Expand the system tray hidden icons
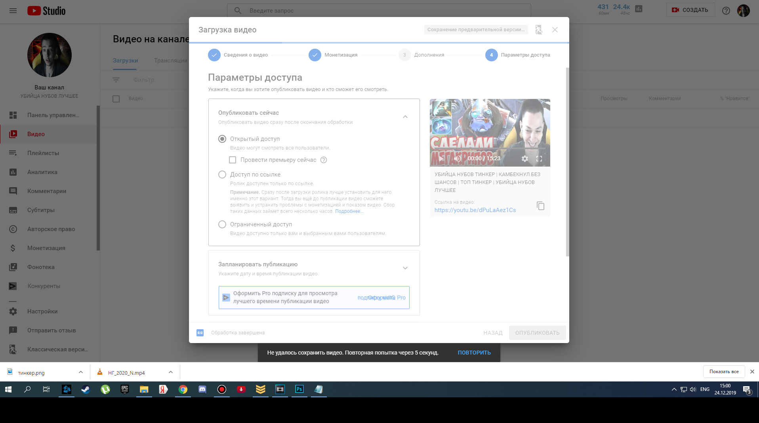This screenshot has width=759, height=423. coord(674,389)
